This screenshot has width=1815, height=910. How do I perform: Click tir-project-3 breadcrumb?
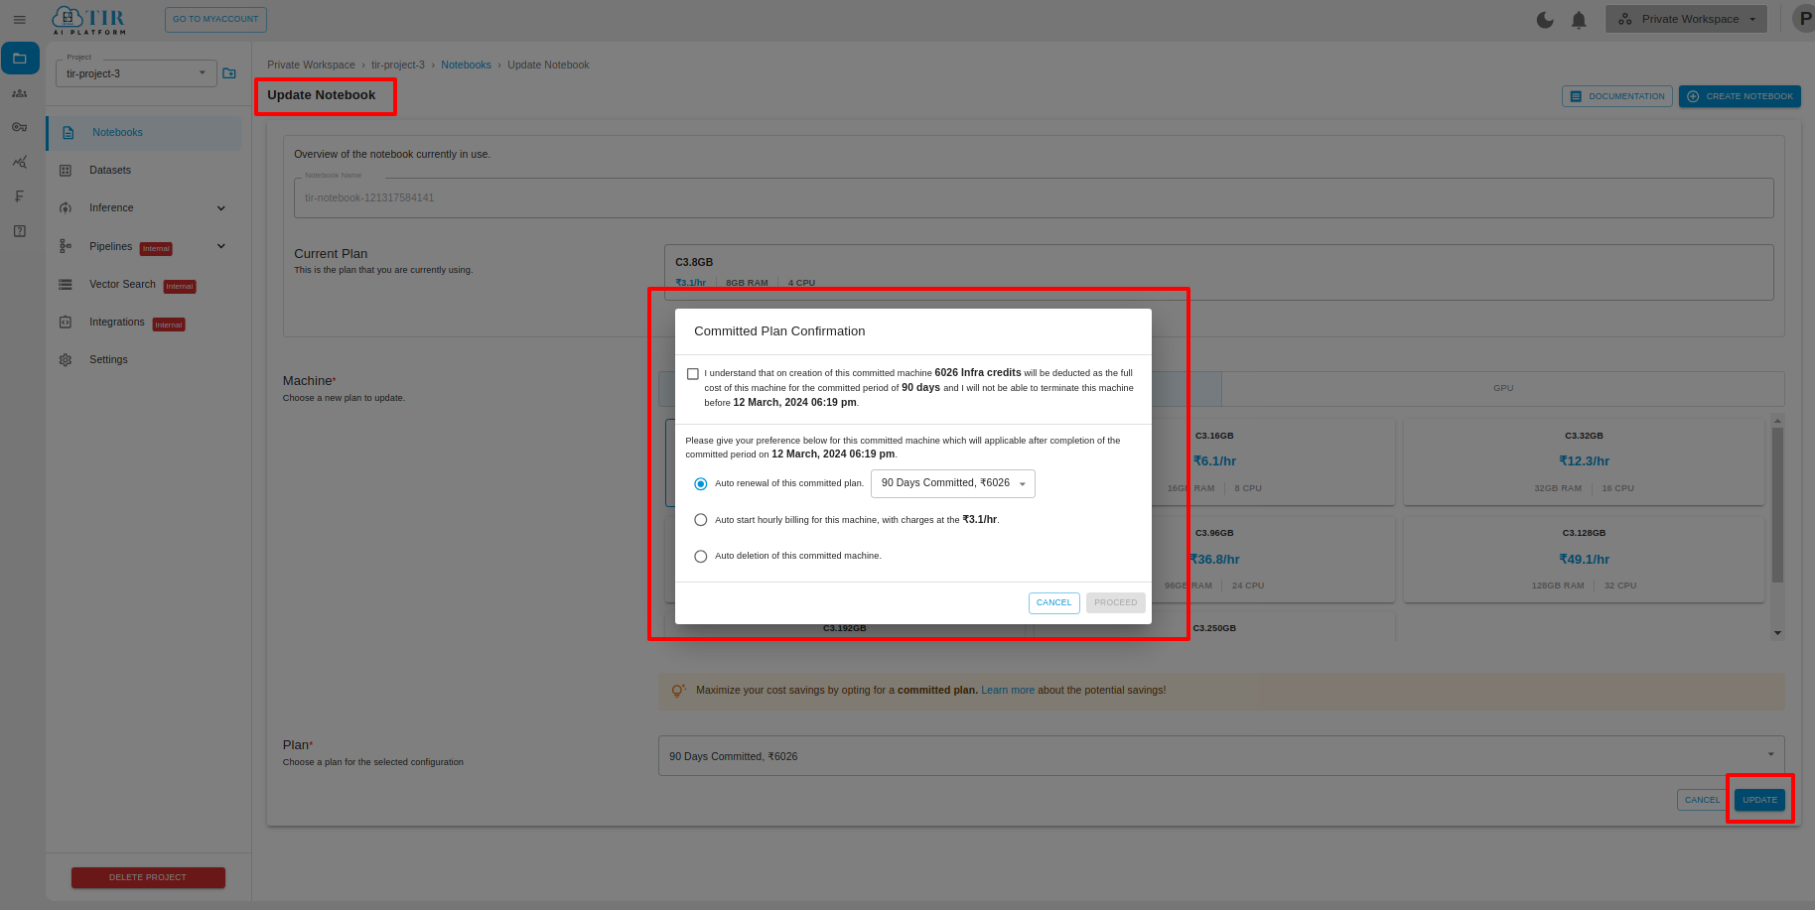tap(398, 65)
